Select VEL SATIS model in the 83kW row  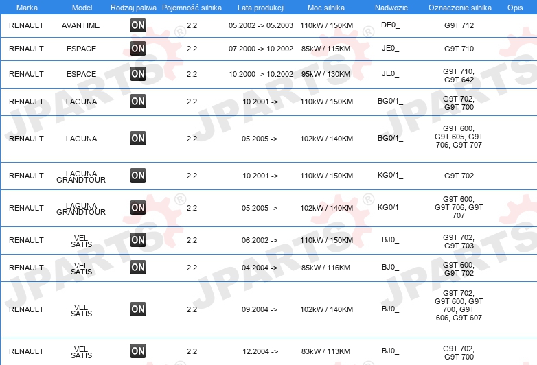click(x=81, y=352)
